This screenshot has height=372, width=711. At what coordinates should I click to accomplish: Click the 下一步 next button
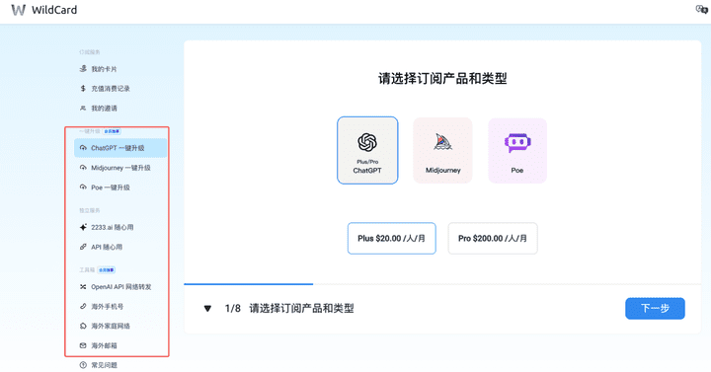pyautogui.click(x=655, y=309)
